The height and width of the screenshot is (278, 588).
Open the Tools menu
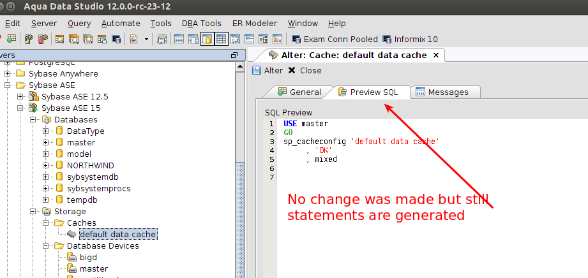tap(161, 23)
